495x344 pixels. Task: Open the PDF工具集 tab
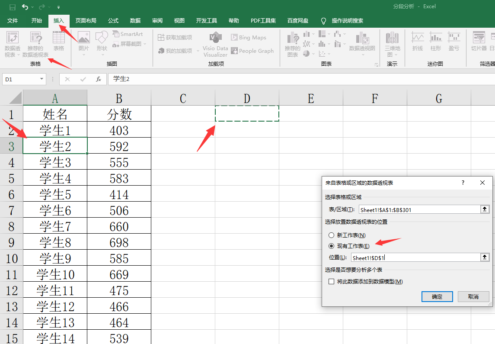pyautogui.click(x=263, y=20)
